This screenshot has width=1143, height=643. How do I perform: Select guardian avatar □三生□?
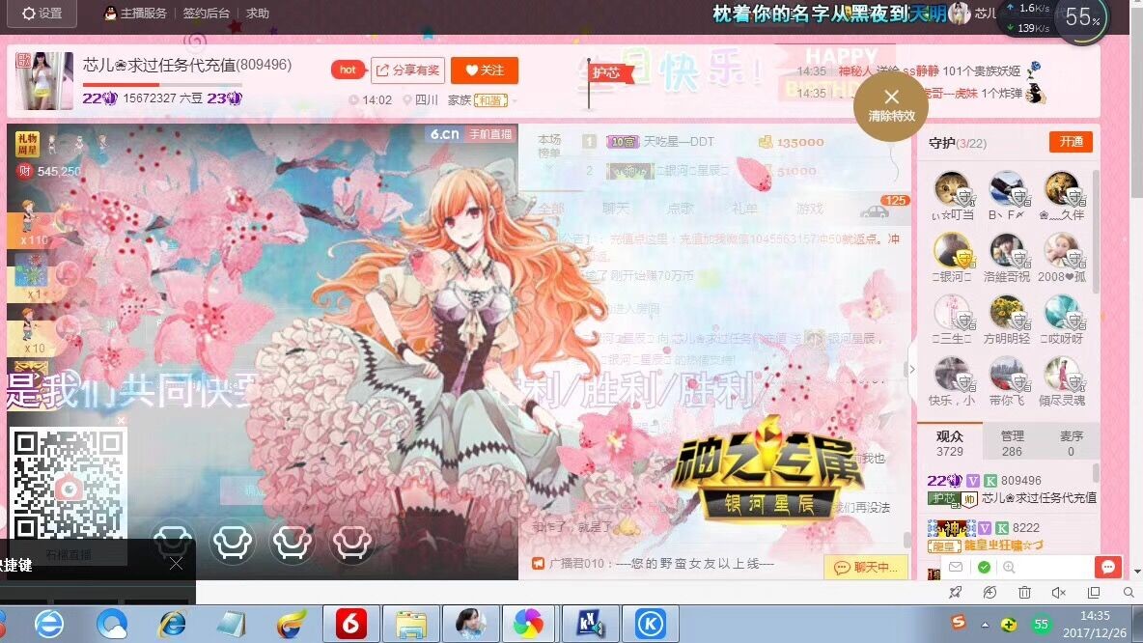[952, 313]
